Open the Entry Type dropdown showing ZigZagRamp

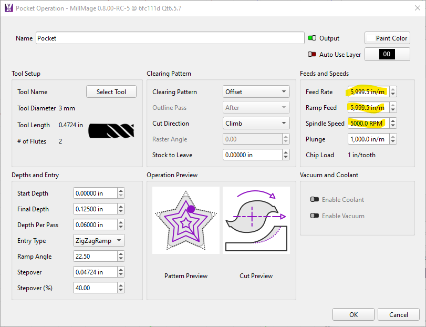click(98, 240)
